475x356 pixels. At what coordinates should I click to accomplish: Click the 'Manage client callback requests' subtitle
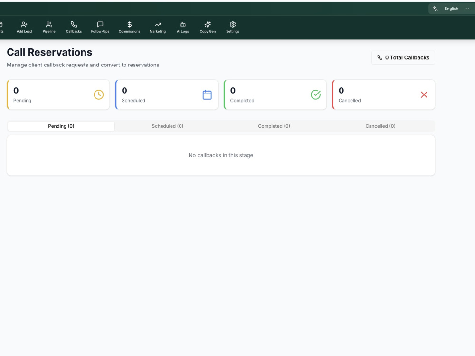[83, 65]
